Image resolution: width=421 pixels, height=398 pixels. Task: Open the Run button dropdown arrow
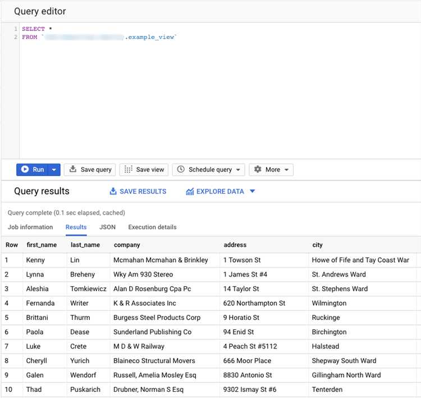(x=54, y=169)
